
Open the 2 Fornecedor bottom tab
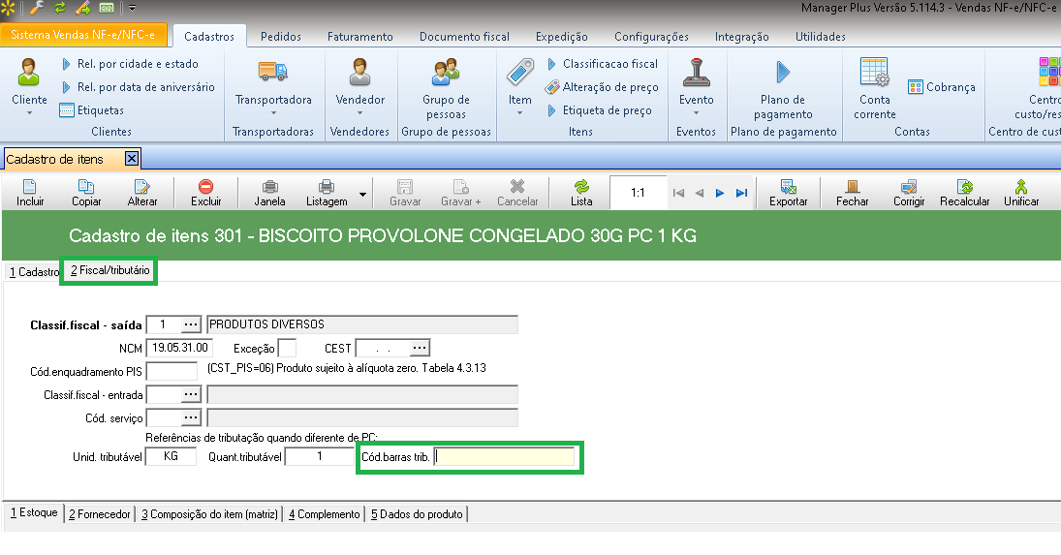99,514
